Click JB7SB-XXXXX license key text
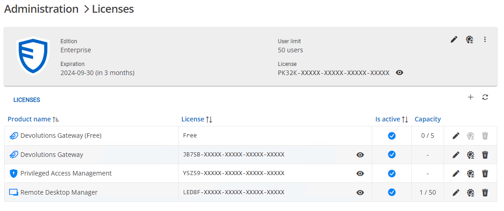This screenshot has height=211, width=504. pos(234,155)
